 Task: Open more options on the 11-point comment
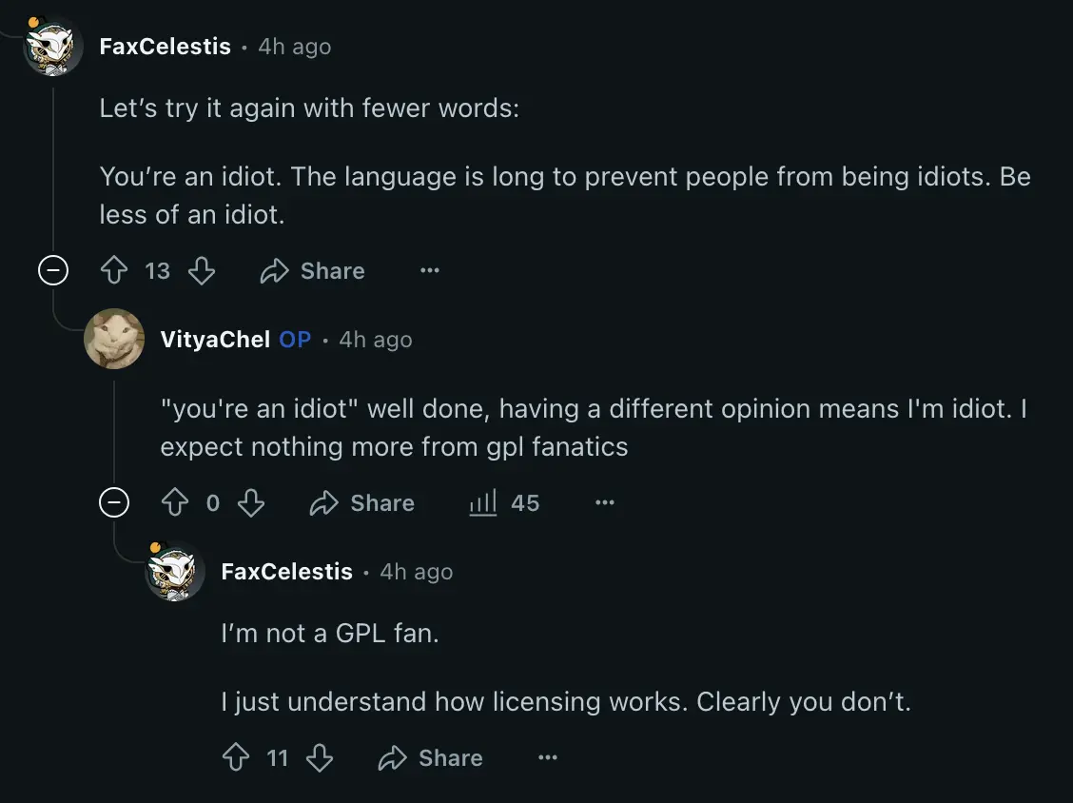(548, 758)
